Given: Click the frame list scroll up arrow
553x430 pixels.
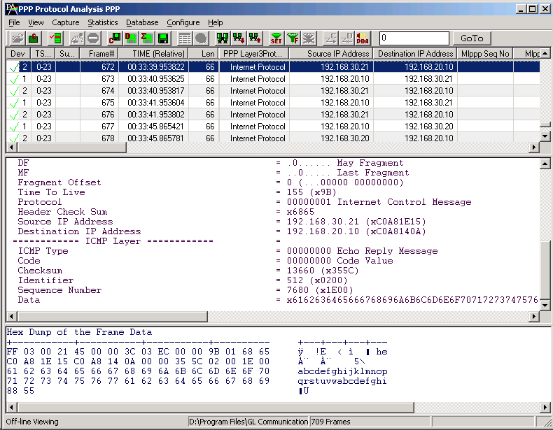Looking at the screenshot, I should click(x=545, y=54).
